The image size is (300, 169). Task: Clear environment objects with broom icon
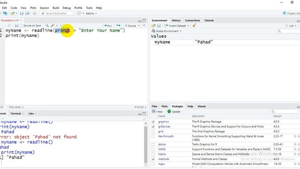pyautogui.click(x=194, y=25)
